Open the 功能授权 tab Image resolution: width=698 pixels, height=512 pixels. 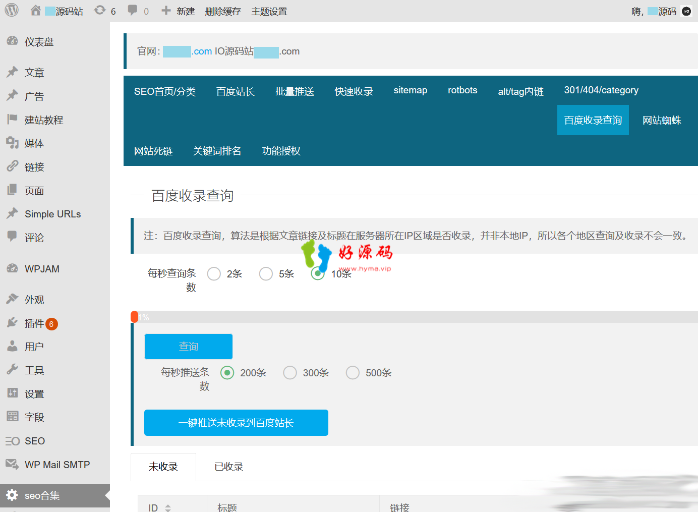pyautogui.click(x=281, y=151)
